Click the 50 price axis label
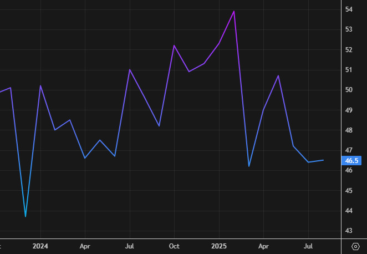The width and height of the screenshot is (367, 254). pos(349,90)
